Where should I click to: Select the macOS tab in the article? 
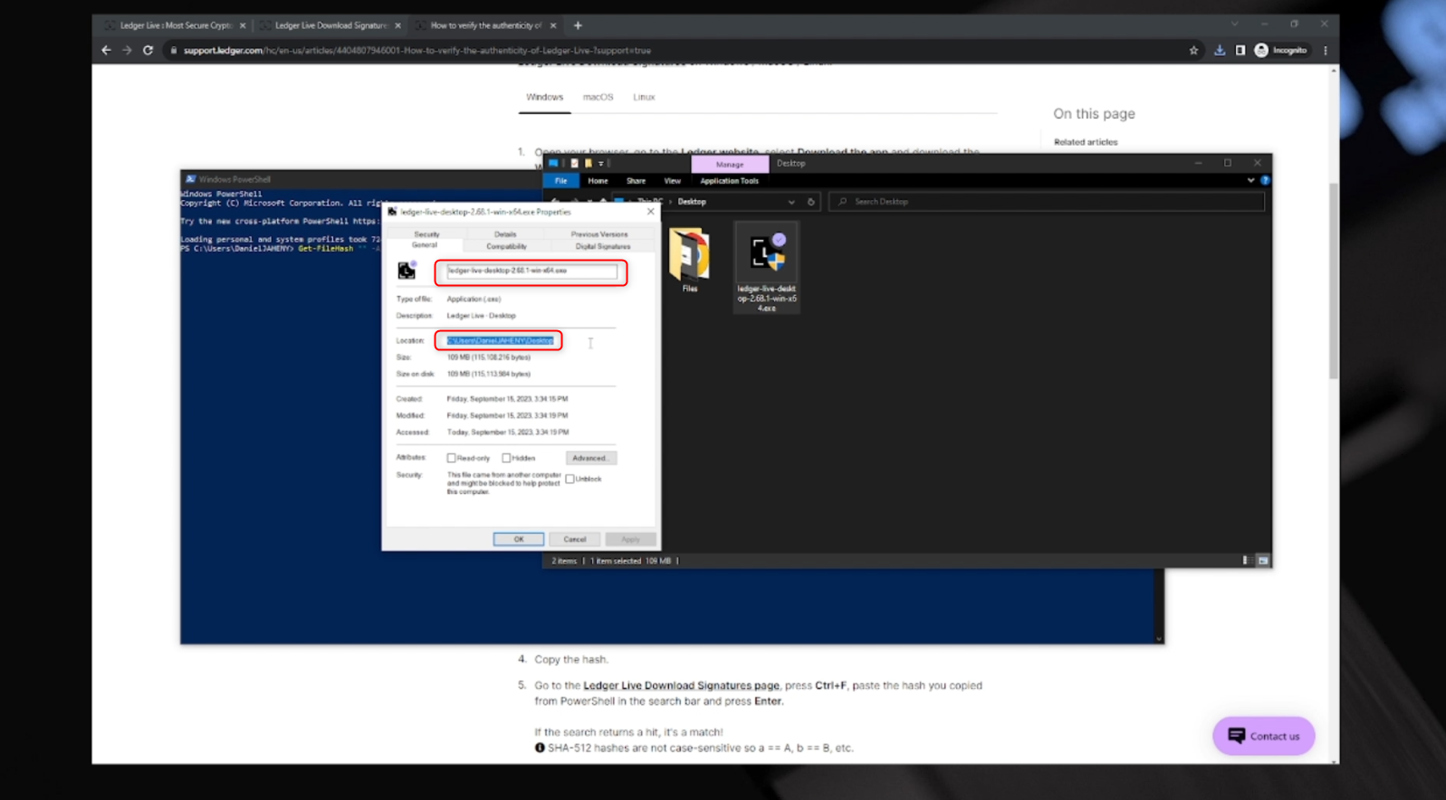pyautogui.click(x=598, y=97)
